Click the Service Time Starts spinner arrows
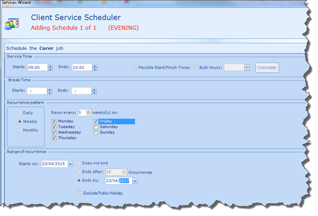The height and width of the screenshot is (216, 318). [50, 68]
